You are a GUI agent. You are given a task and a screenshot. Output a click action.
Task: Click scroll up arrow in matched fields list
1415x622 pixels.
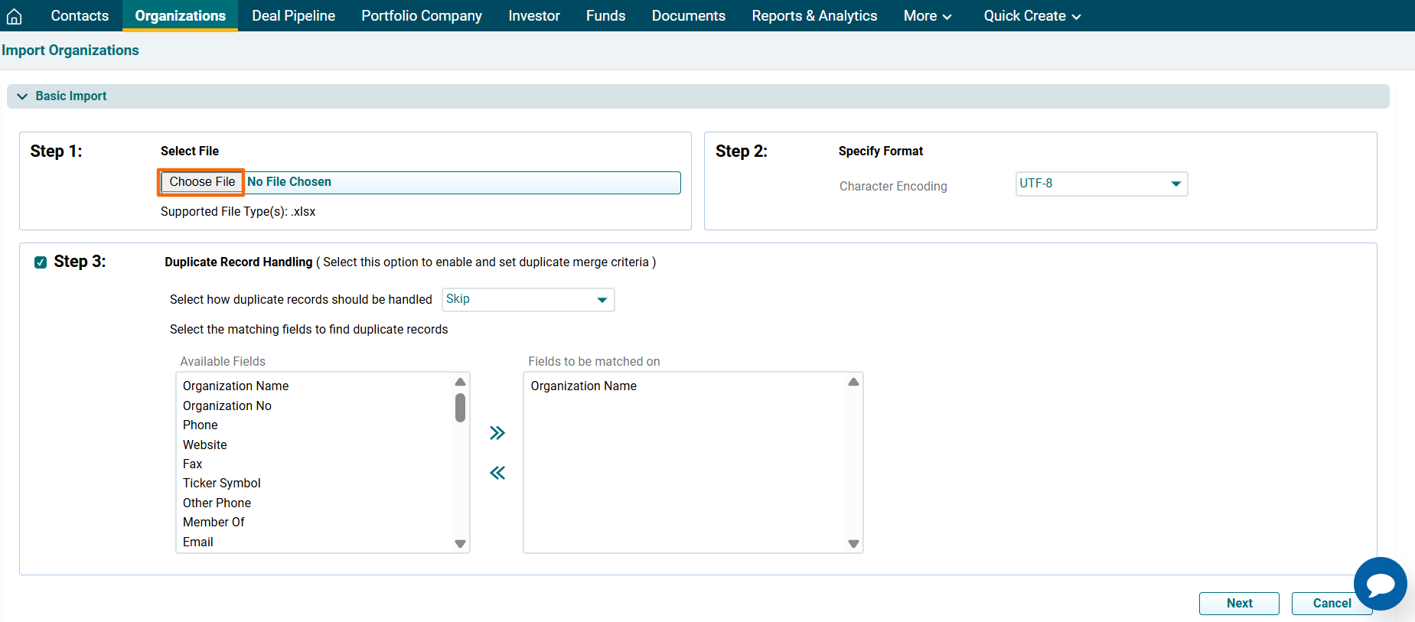[x=853, y=382]
